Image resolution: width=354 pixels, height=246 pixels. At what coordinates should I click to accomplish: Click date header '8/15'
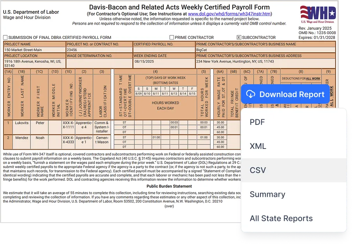point(192,94)
